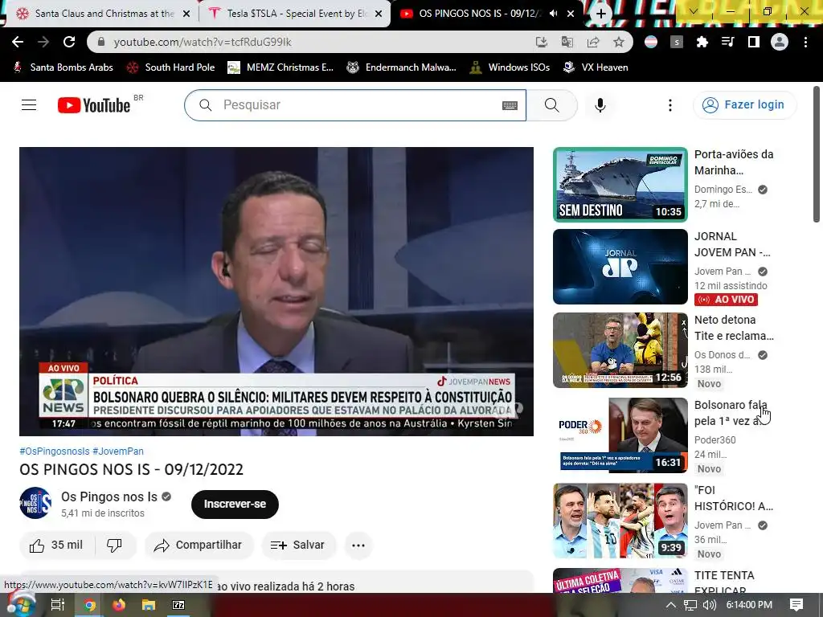Click the address bar URL

click(x=202, y=42)
